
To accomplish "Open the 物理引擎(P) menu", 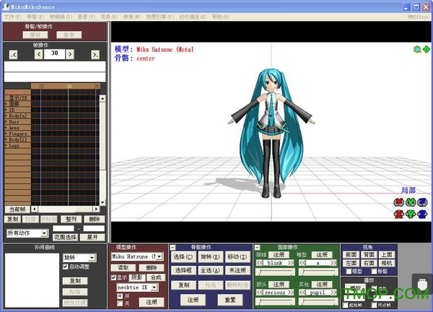I will coord(159,17).
